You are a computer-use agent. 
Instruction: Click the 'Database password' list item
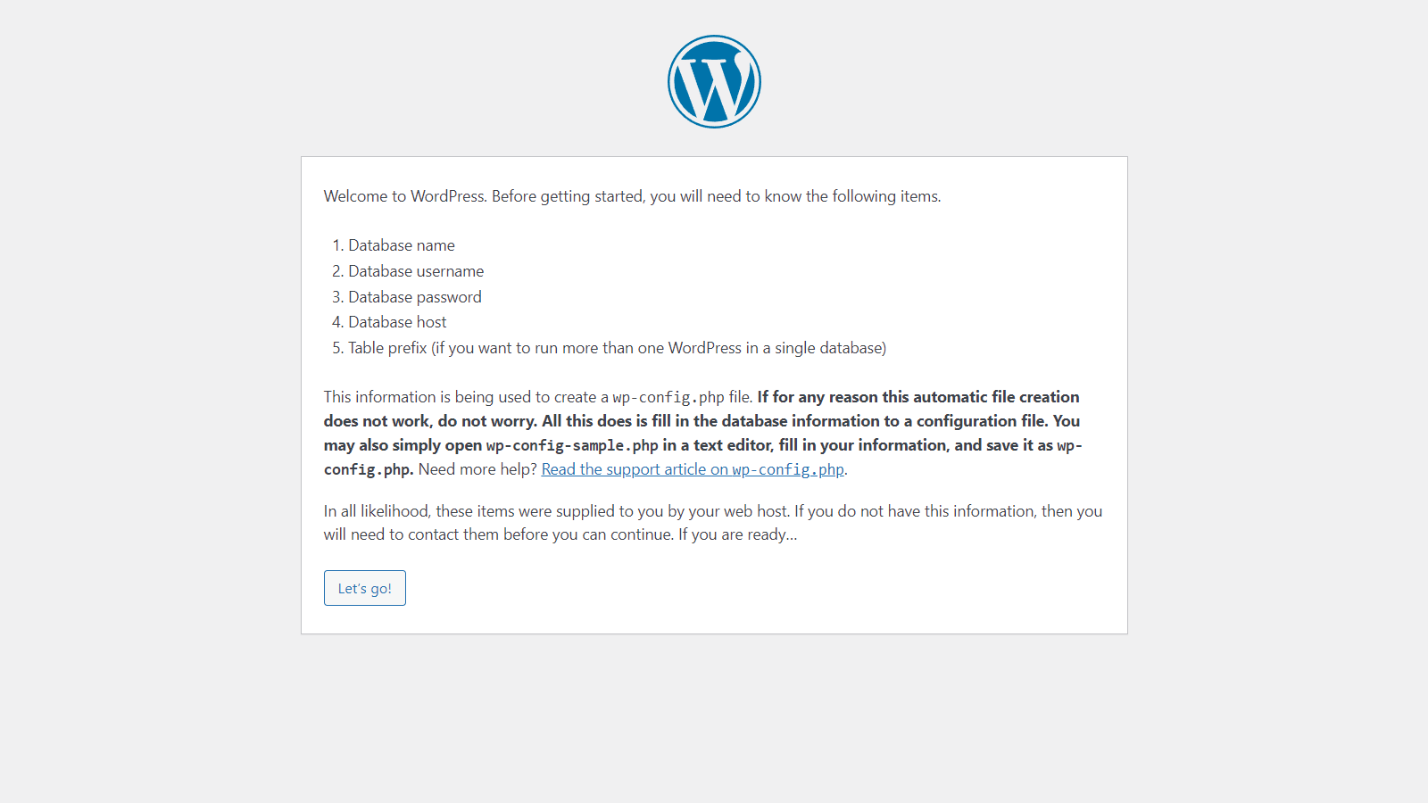[x=415, y=297]
